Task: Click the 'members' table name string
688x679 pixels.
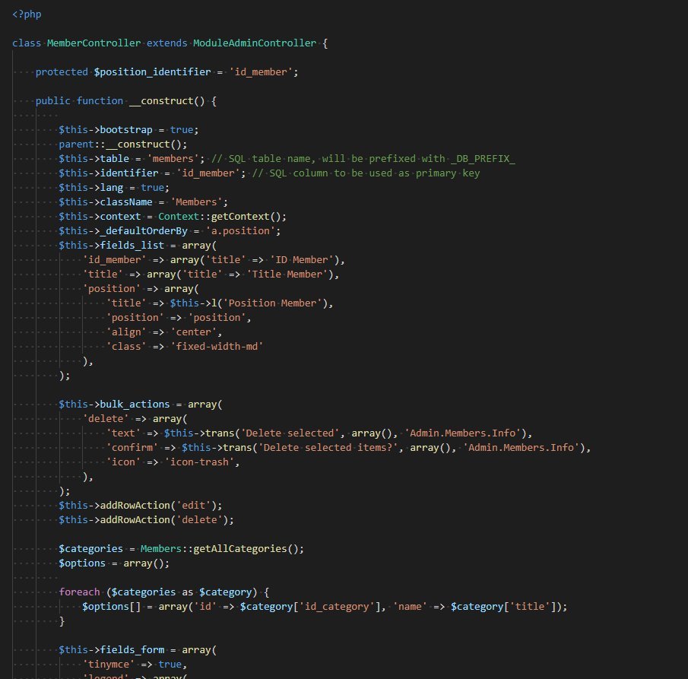Action: coord(173,158)
